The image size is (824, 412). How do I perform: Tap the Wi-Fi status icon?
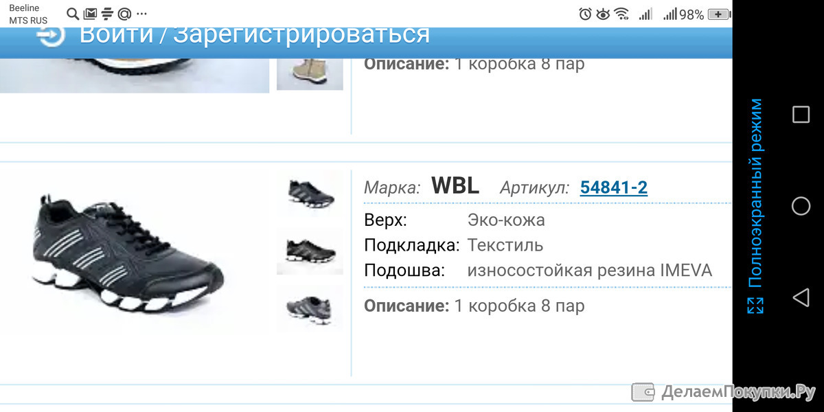(x=621, y=14)
